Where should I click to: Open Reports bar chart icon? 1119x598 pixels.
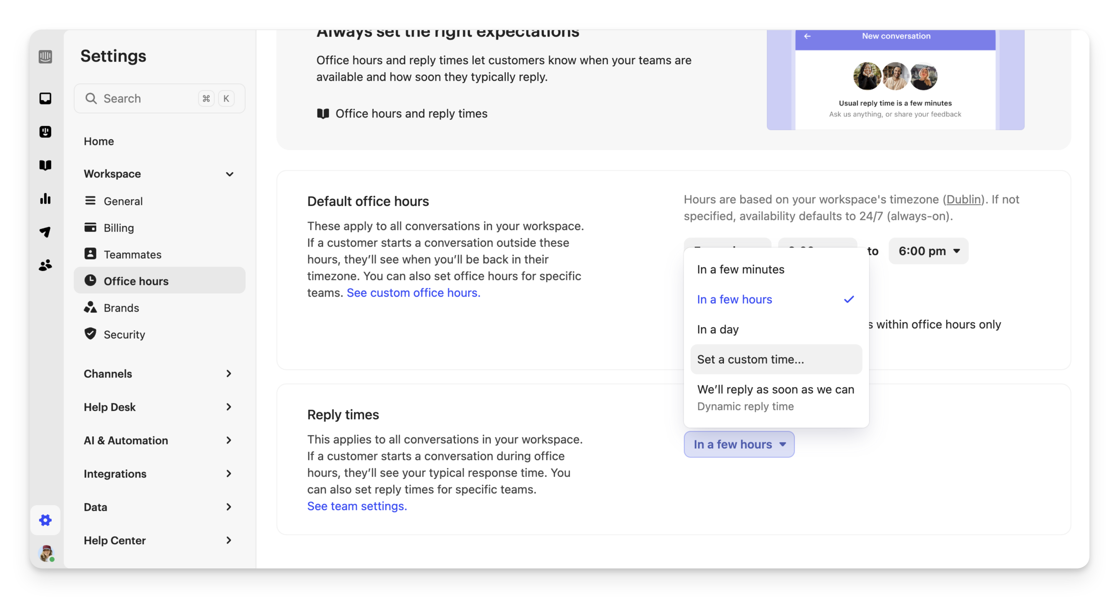(45, 199)
